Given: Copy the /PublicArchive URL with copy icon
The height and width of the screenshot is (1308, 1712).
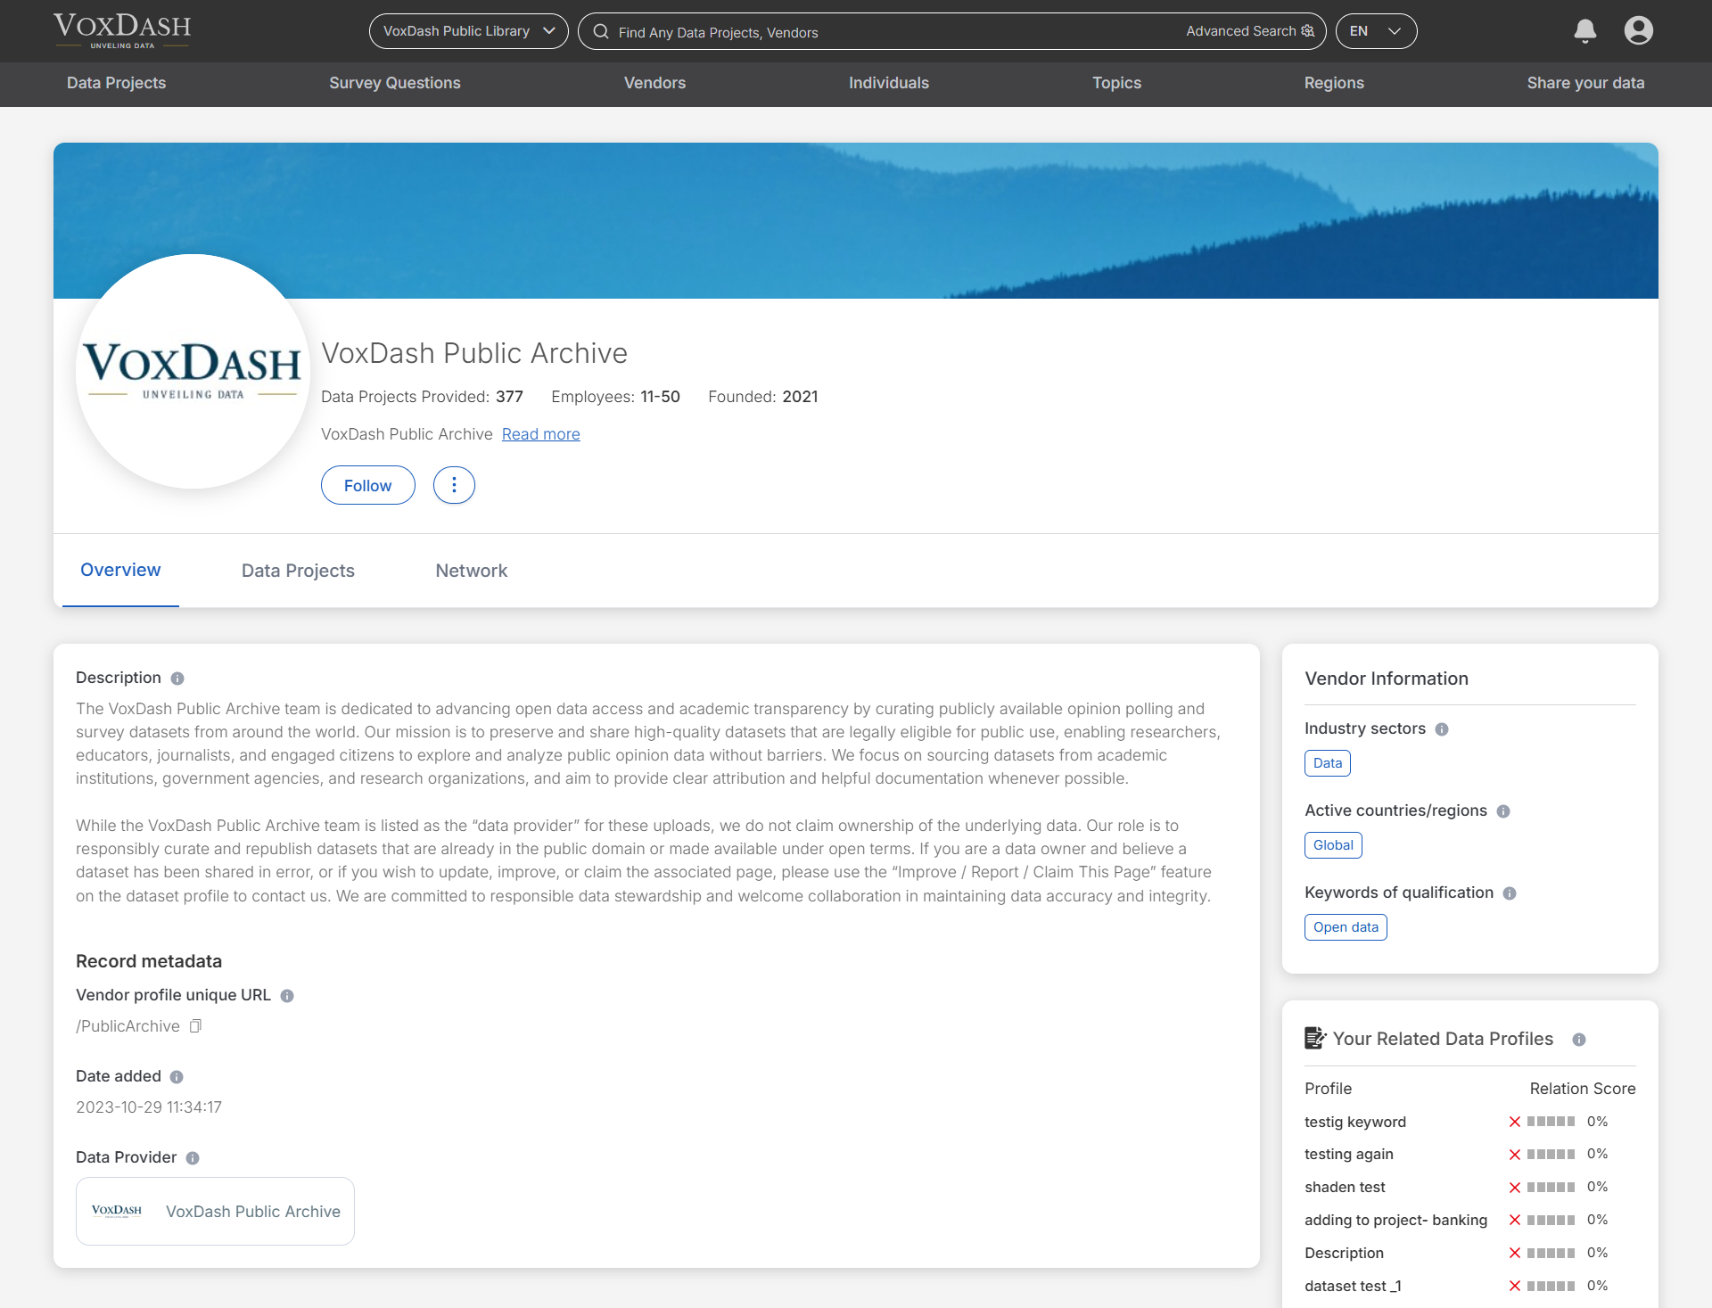Looking at the screenshot, I should [196, 1026].
